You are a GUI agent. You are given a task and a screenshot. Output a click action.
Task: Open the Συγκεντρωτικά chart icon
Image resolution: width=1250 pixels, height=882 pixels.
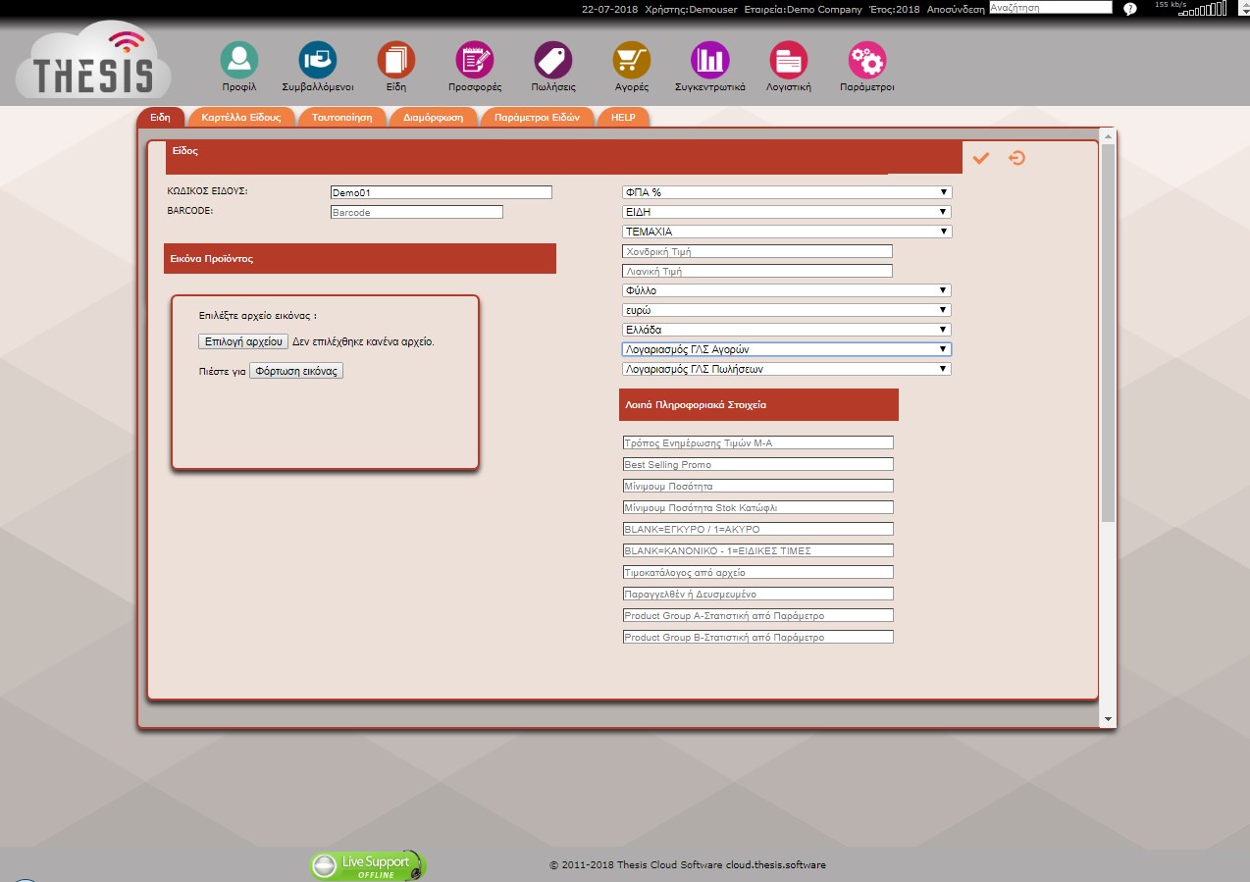(x=710, y=61)
